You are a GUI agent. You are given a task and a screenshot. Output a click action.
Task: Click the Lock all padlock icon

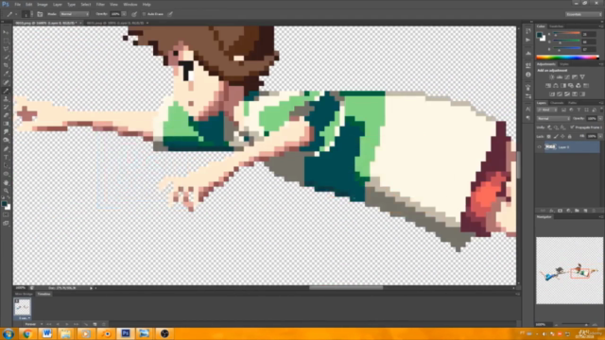[570, 136]
